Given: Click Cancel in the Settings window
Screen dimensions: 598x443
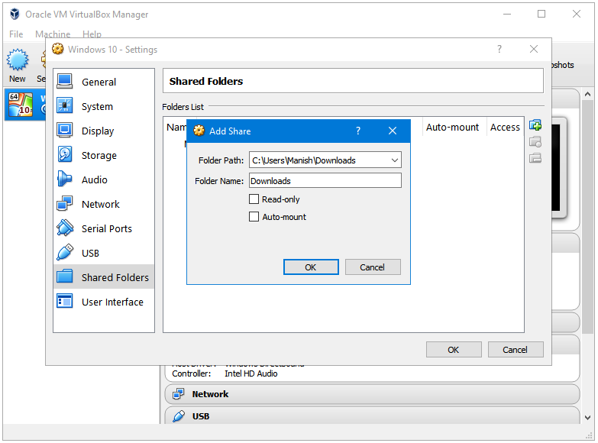Looking at the screenshot, I should point(516,350).
